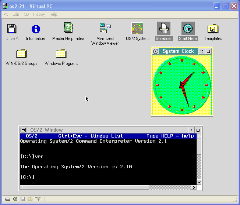Click Virtual PC CD drive status icon
Viewport: 240px width, 205px height.
(x=15, y=199)
